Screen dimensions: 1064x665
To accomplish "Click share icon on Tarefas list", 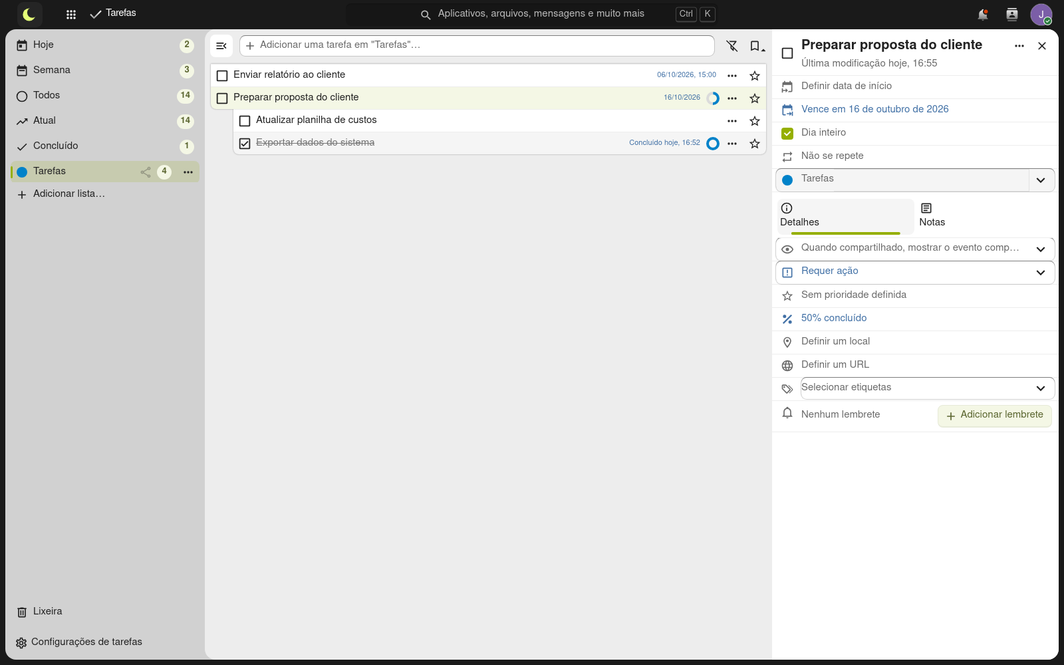I will click(146, 172).
